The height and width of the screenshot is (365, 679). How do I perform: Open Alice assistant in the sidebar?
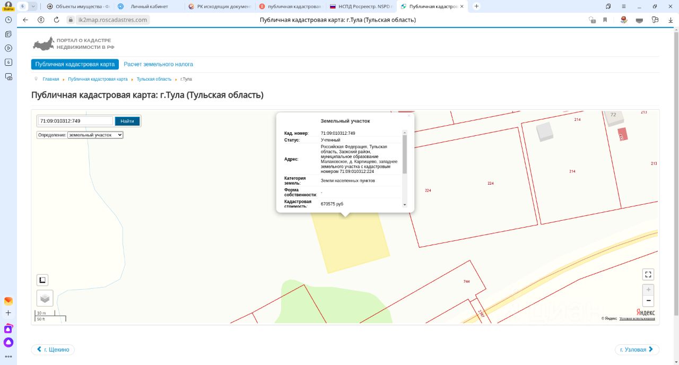coord(8,342)
